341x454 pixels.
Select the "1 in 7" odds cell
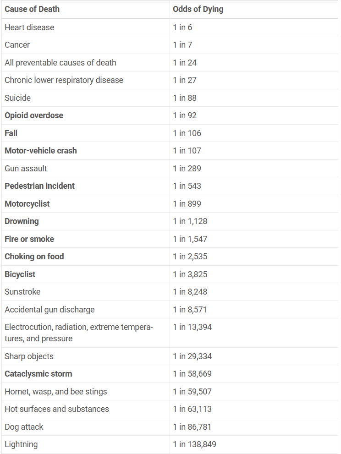point(182,45)
